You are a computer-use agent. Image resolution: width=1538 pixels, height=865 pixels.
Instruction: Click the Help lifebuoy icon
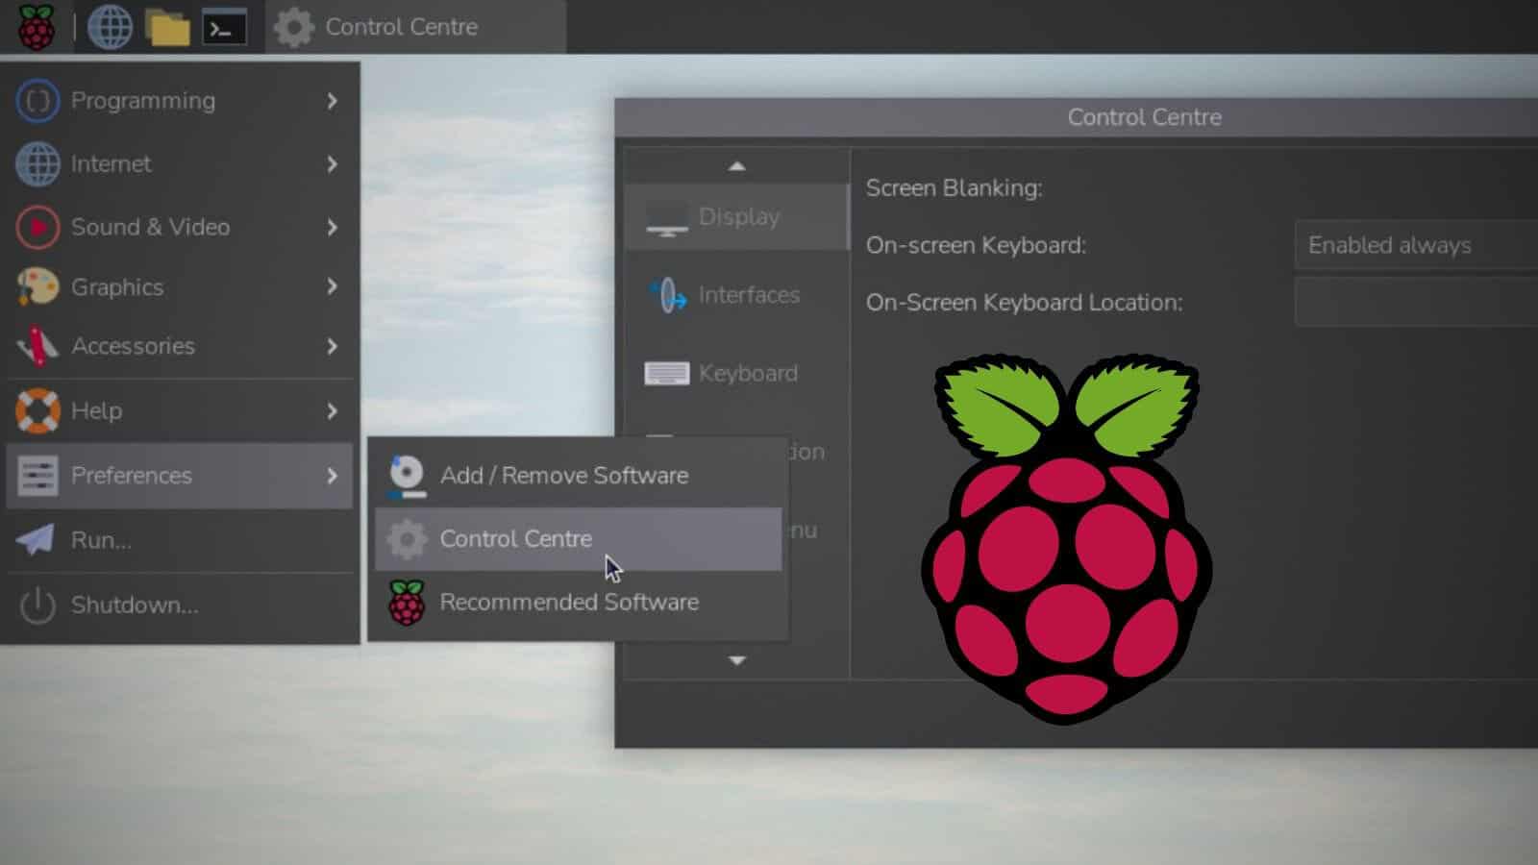click(x=37, y=410)
